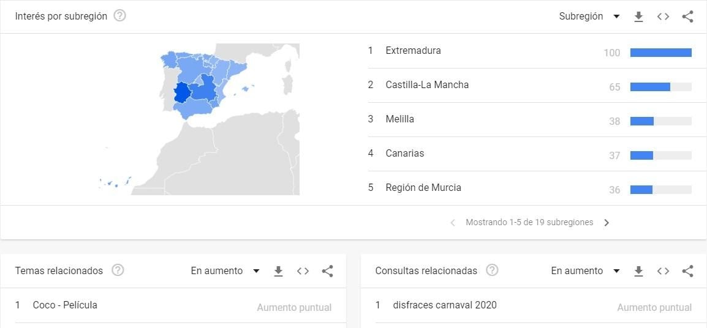Show help for Interés por subregión
The height and width of the screenshot is (328, 707).
tap(120, 16)
